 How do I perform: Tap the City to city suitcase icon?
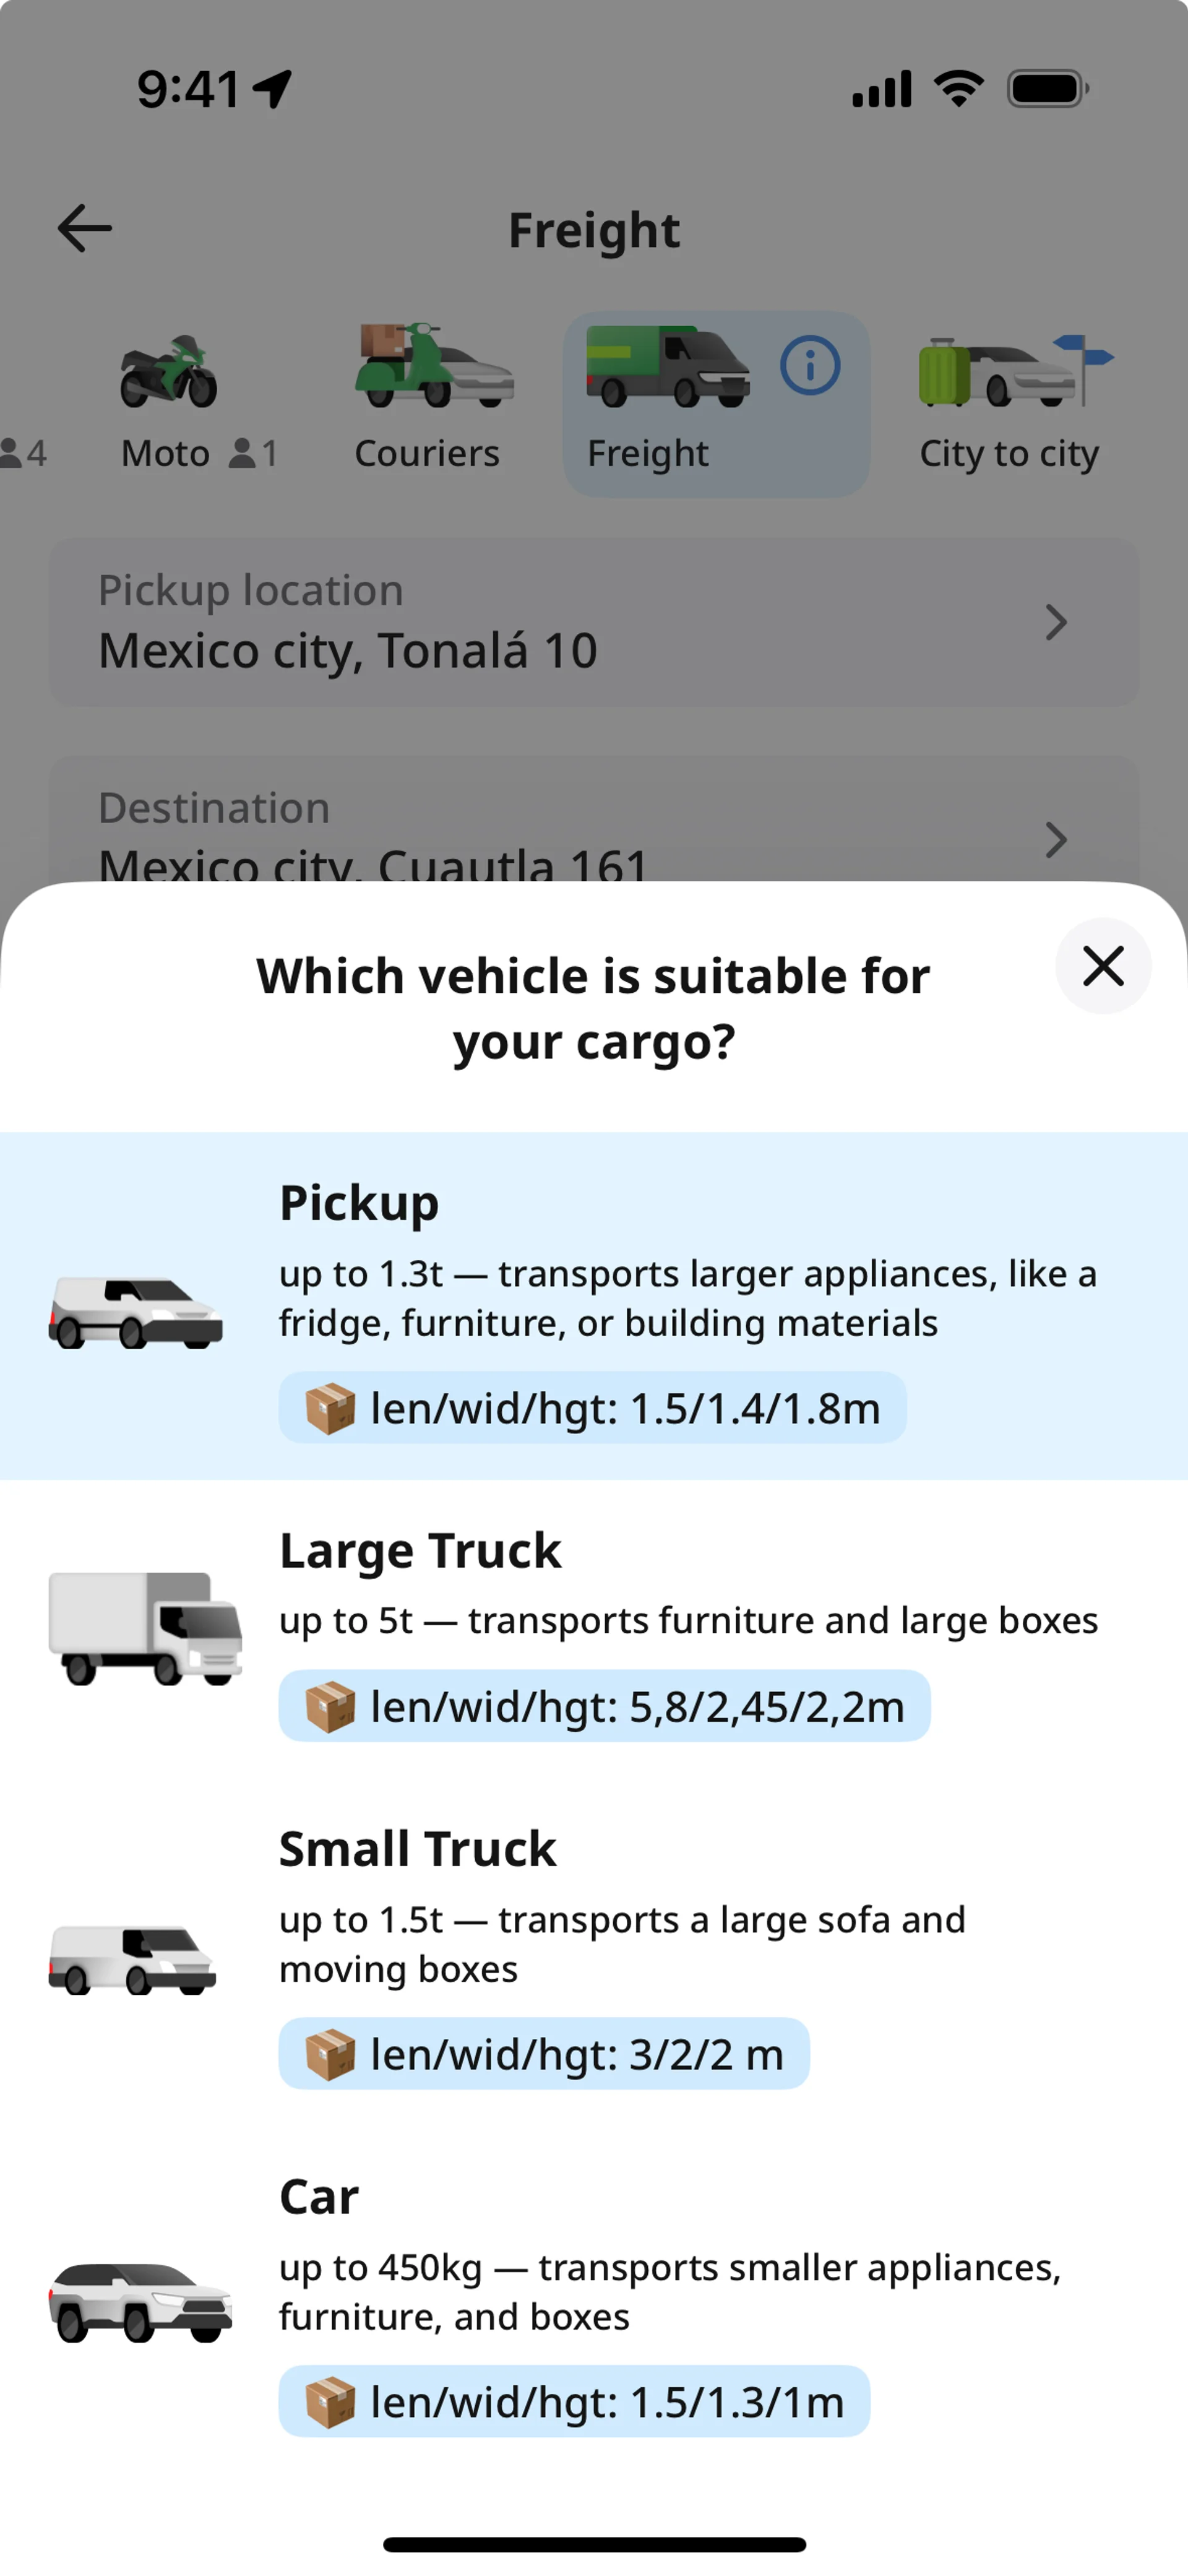click(x=1014, y=371)
